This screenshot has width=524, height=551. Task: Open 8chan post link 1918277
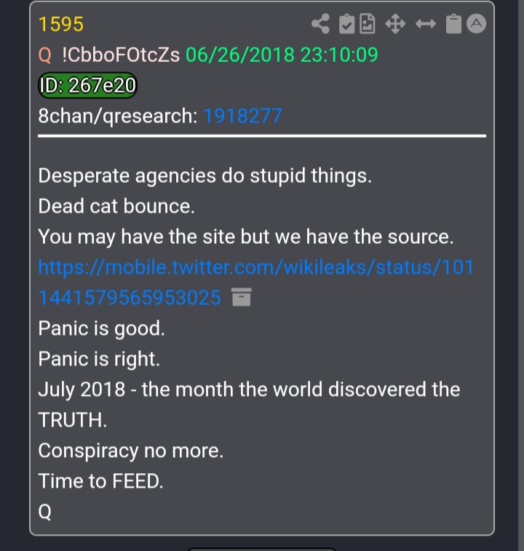[x=242, y=116]
